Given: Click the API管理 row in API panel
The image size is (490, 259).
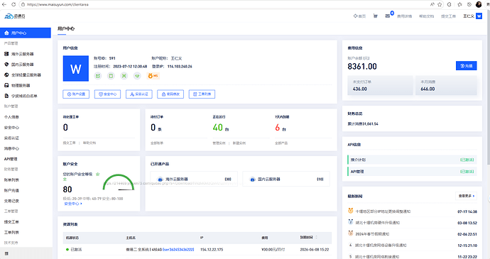Looking at the screenshot, I should pos(412,172).
